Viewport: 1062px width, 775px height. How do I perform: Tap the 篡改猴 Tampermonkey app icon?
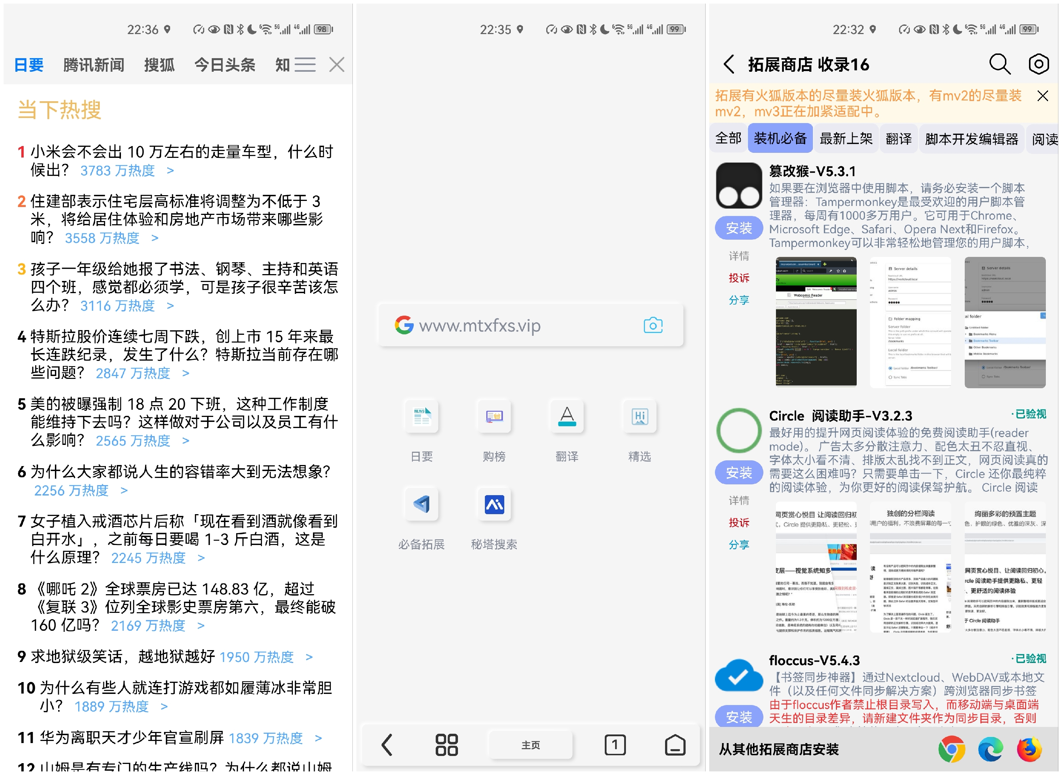739,186
